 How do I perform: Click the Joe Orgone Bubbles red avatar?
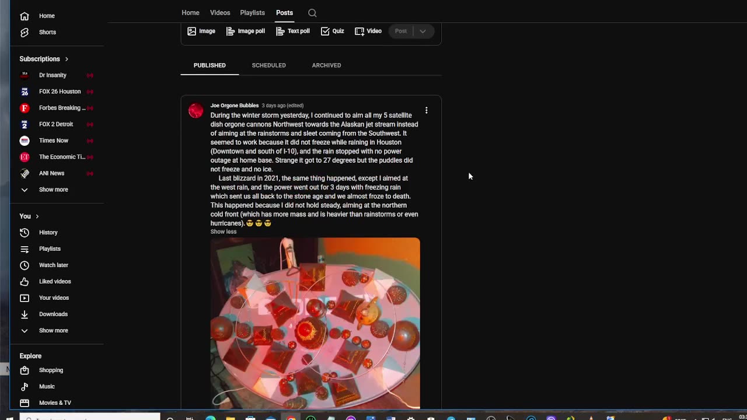196,110
